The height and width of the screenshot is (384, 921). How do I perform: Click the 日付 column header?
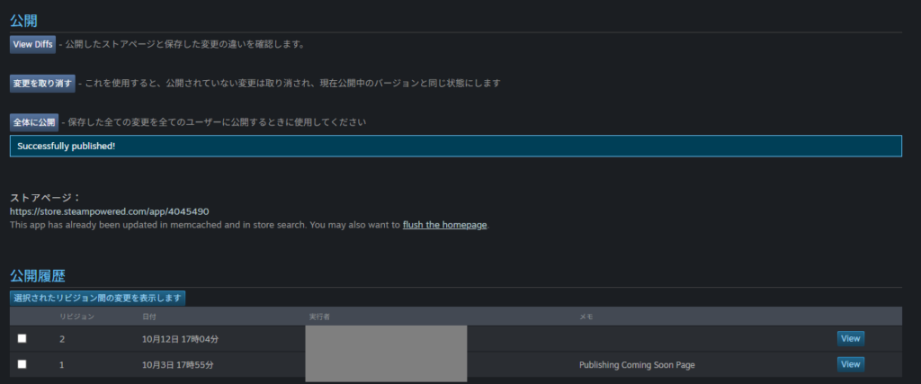pos(149,317)
